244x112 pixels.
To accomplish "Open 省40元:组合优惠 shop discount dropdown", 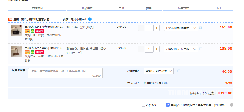I will coord(159,71).
